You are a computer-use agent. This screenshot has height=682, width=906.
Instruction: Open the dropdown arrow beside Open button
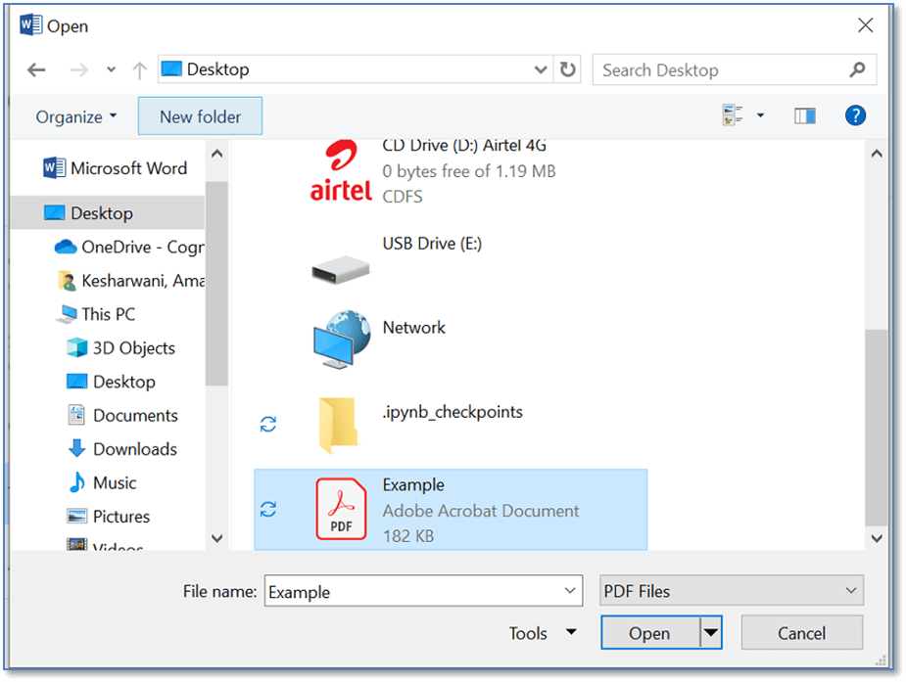712,632
